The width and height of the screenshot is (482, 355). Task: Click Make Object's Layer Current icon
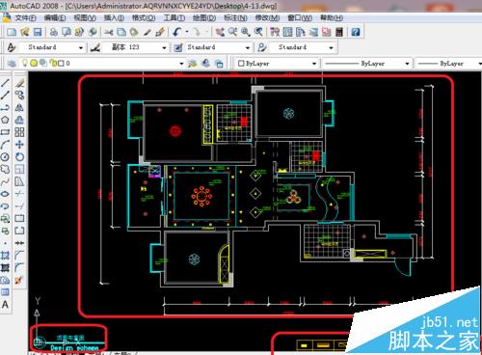[193, 64]
